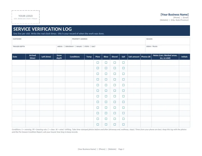Click the Salt amount column header
Screen dimensions: 202x156
pyautogui.click(x=134, y=57)
